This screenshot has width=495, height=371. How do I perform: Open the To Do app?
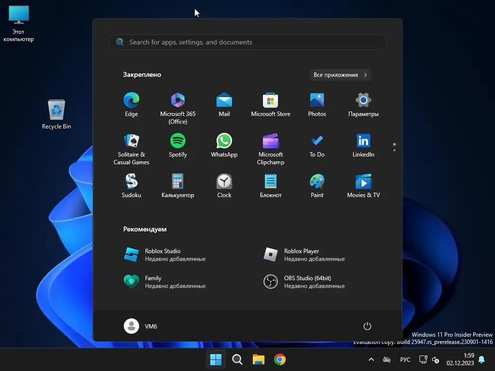click(317, 146)
